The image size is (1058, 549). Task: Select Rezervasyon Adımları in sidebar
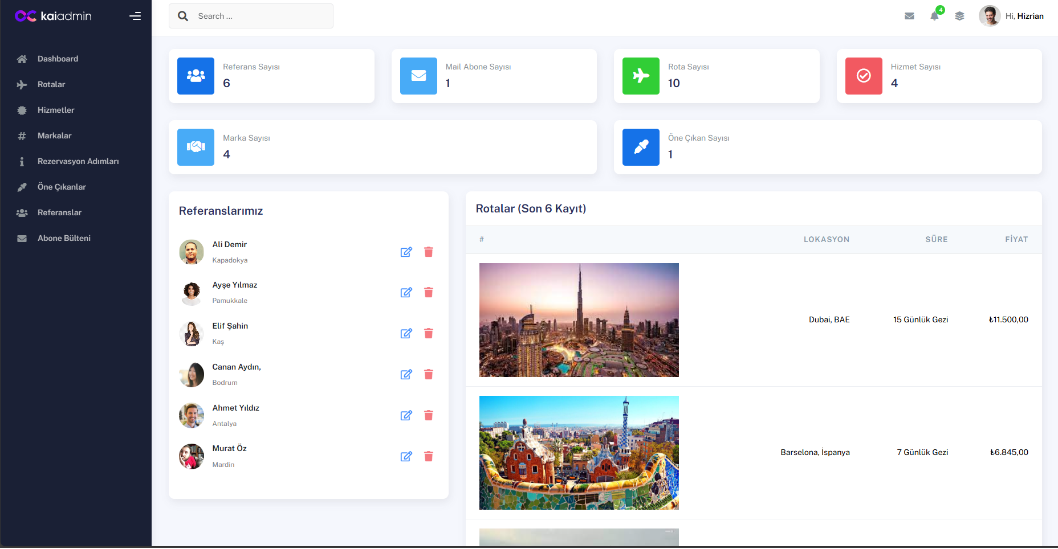[78, 161]
